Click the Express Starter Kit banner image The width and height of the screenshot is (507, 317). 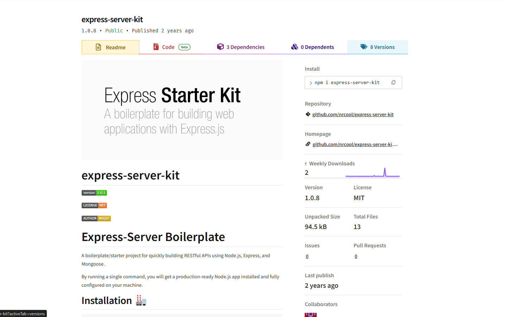182,110
